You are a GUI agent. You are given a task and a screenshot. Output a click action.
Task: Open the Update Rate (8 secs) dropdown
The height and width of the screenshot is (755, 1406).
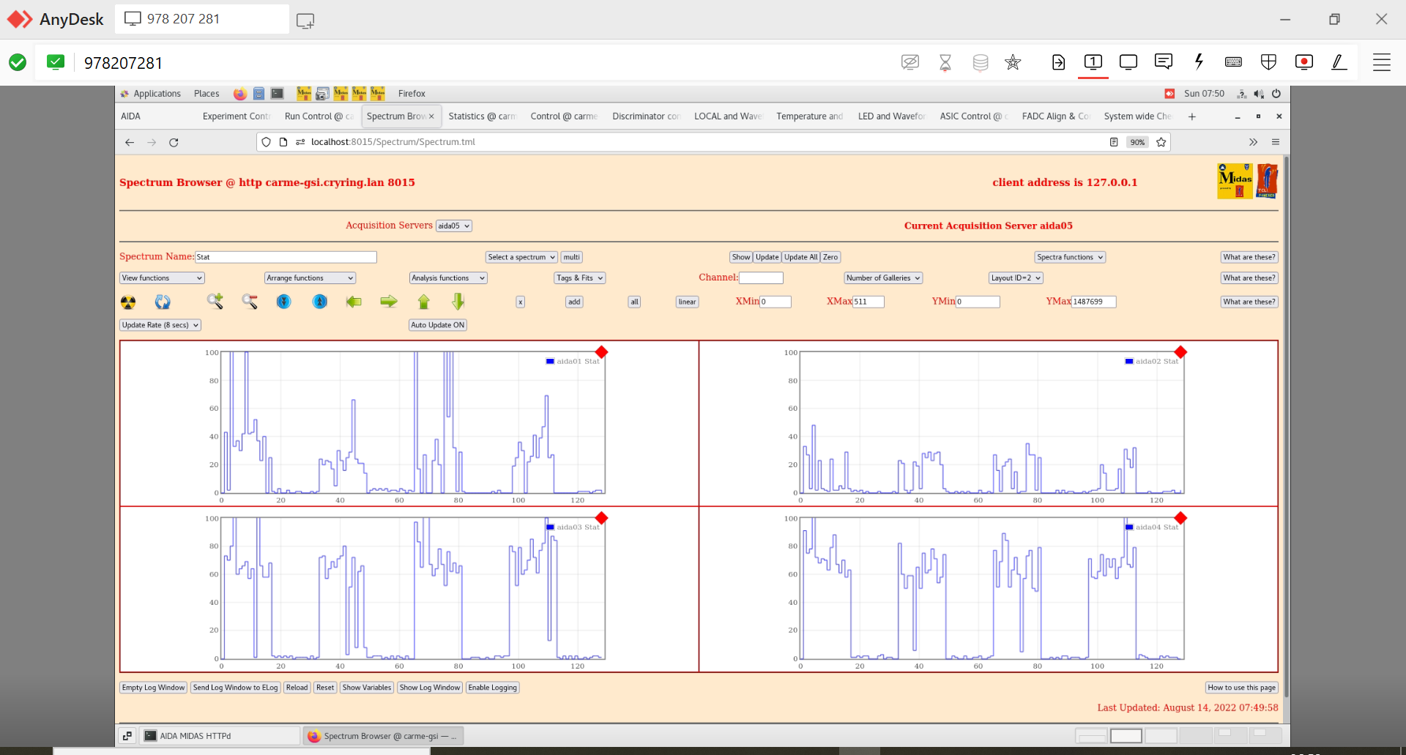(160, 325)
